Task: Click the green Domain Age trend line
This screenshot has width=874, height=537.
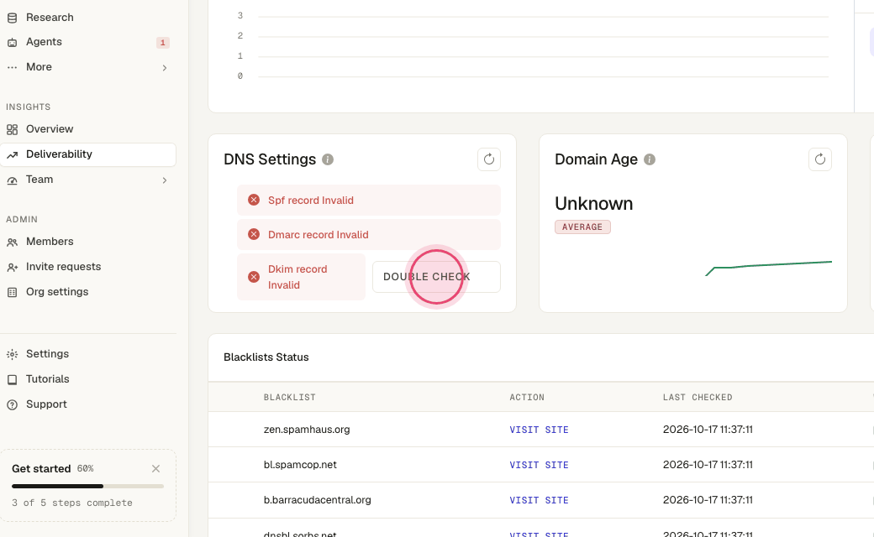Action: coord(769,267)
